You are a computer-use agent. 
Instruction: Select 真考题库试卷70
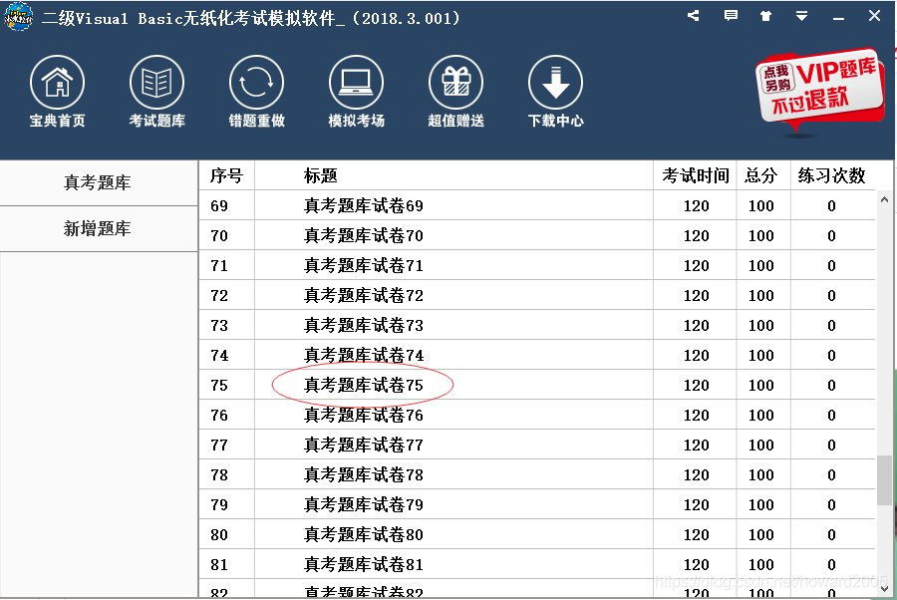click(363, 235)
